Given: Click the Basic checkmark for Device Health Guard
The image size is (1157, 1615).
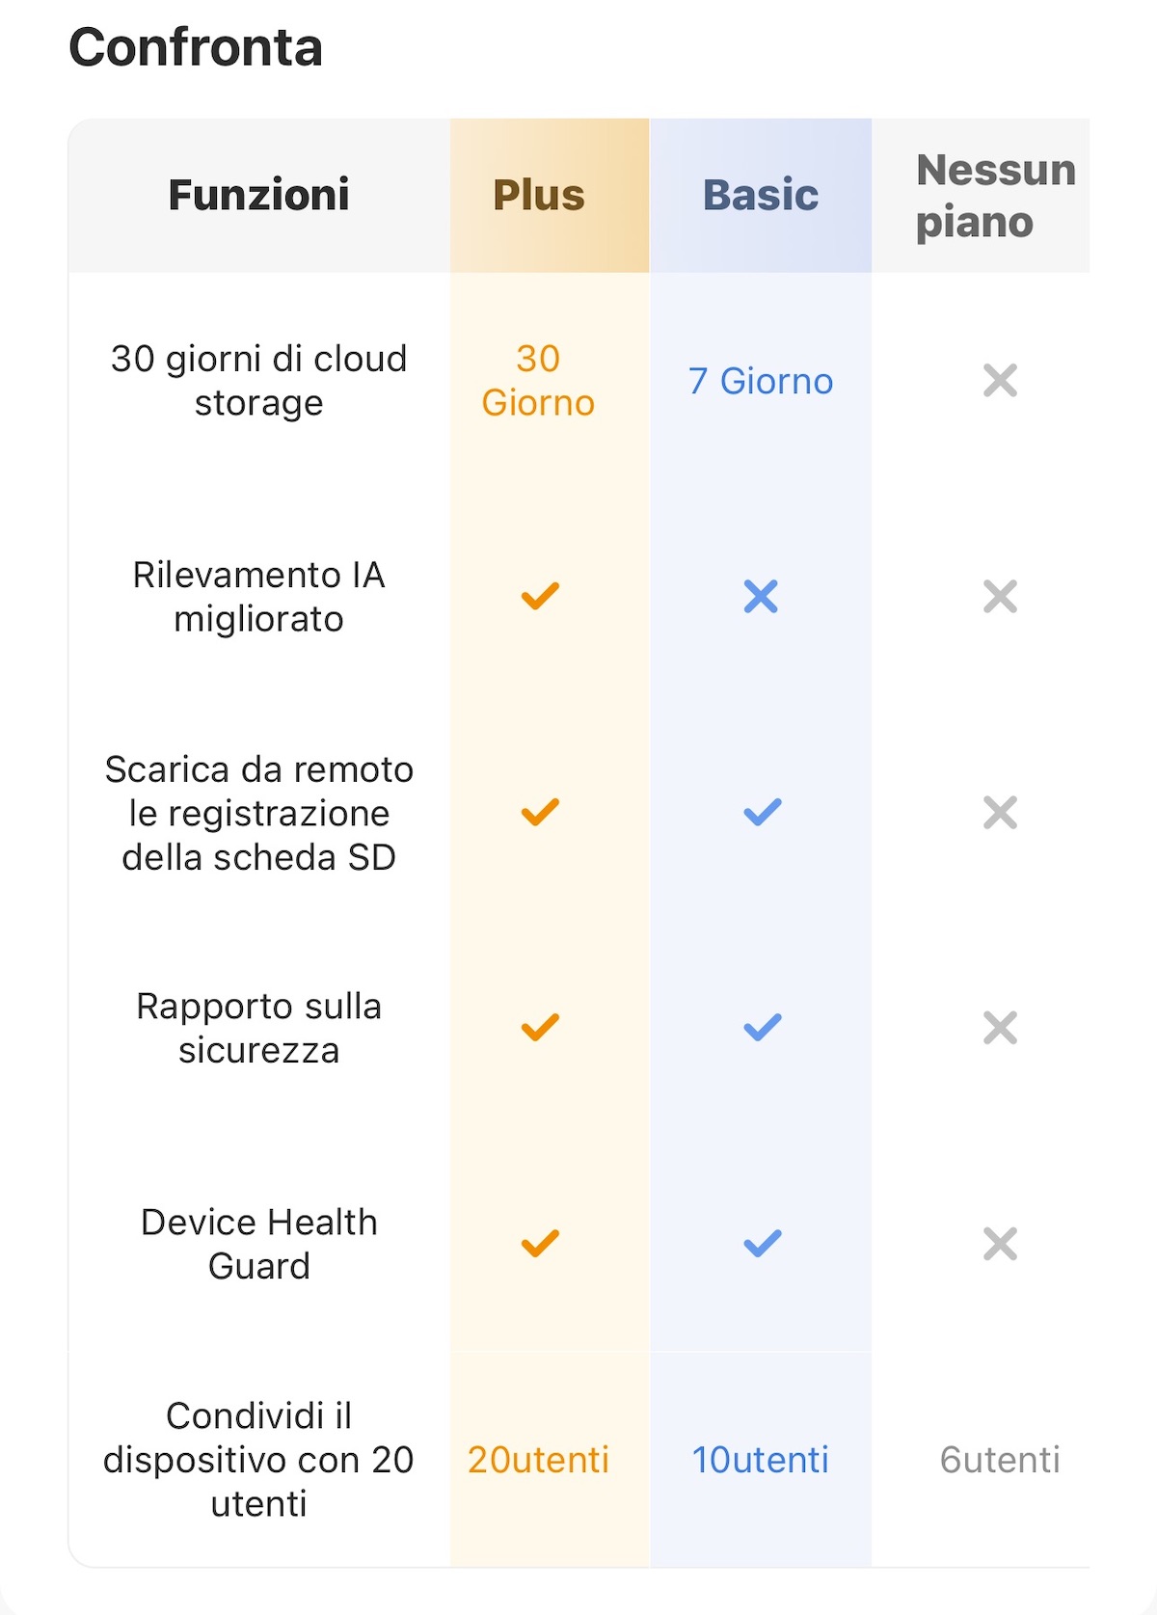Looking at the screenshot, I should pyautogui.click(x=762, y=1244).
